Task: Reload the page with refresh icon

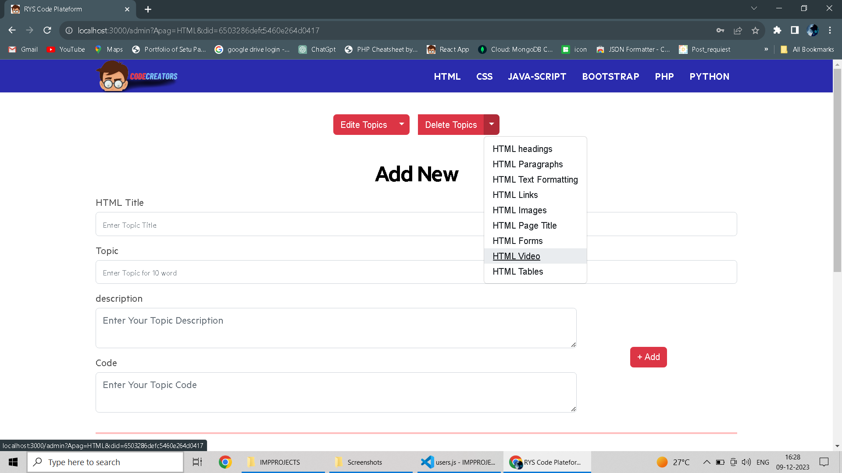Action: [x=47, y=30]
